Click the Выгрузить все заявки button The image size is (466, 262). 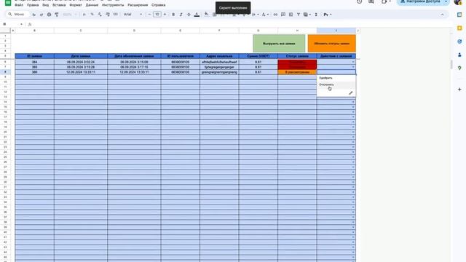click(x=279, y=44)
